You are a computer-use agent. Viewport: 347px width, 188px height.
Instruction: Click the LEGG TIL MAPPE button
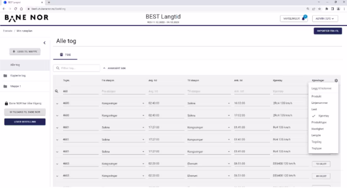point(25,51)
